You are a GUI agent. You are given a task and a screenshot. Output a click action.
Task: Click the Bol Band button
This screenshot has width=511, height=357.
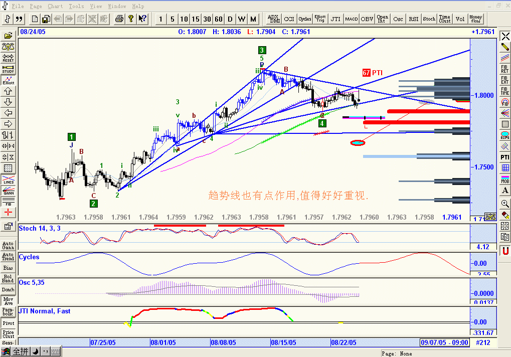[8, 278]
